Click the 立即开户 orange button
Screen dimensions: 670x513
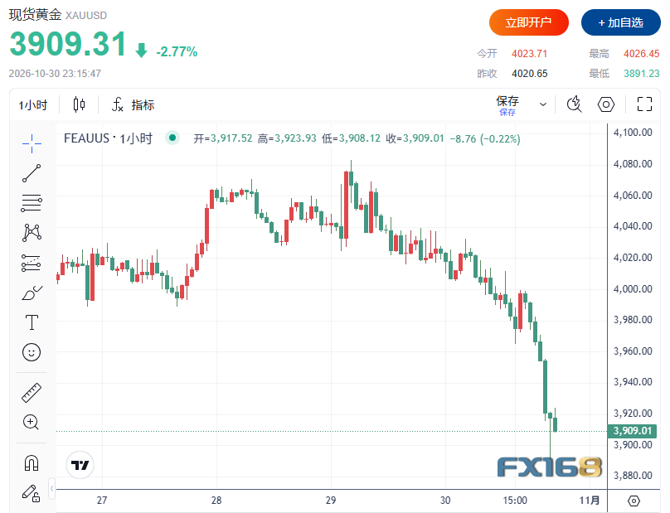coord(529,22)
